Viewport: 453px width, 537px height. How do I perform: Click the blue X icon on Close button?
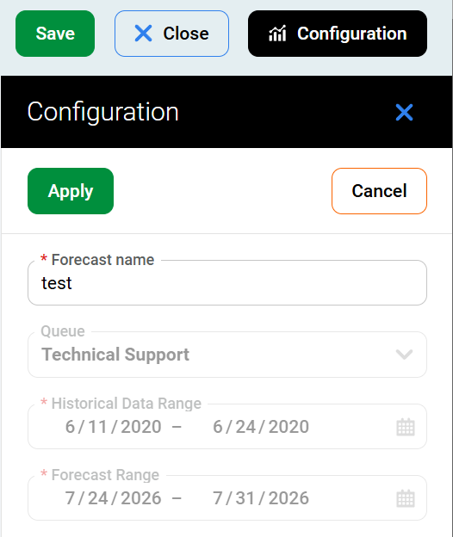[143, 34]
